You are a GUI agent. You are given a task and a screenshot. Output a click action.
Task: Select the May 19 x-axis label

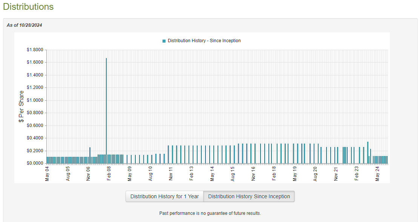pyautogui.click(x=295, y=174)
